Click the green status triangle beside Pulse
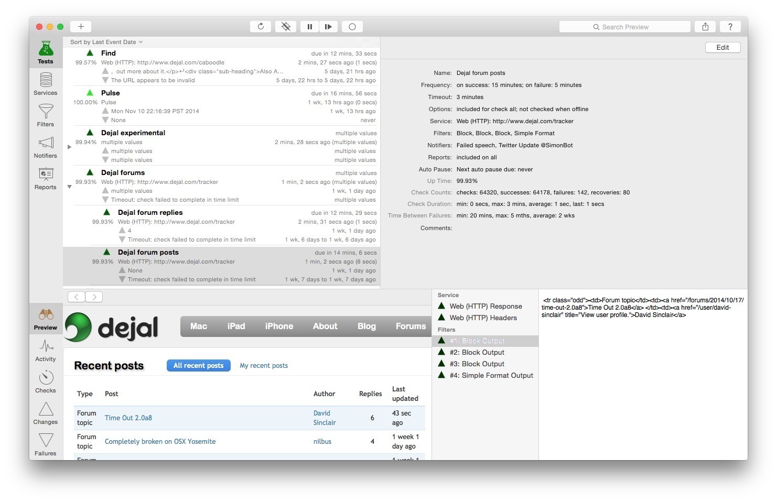This screenshot has width=777, height=502. point(90,93)
